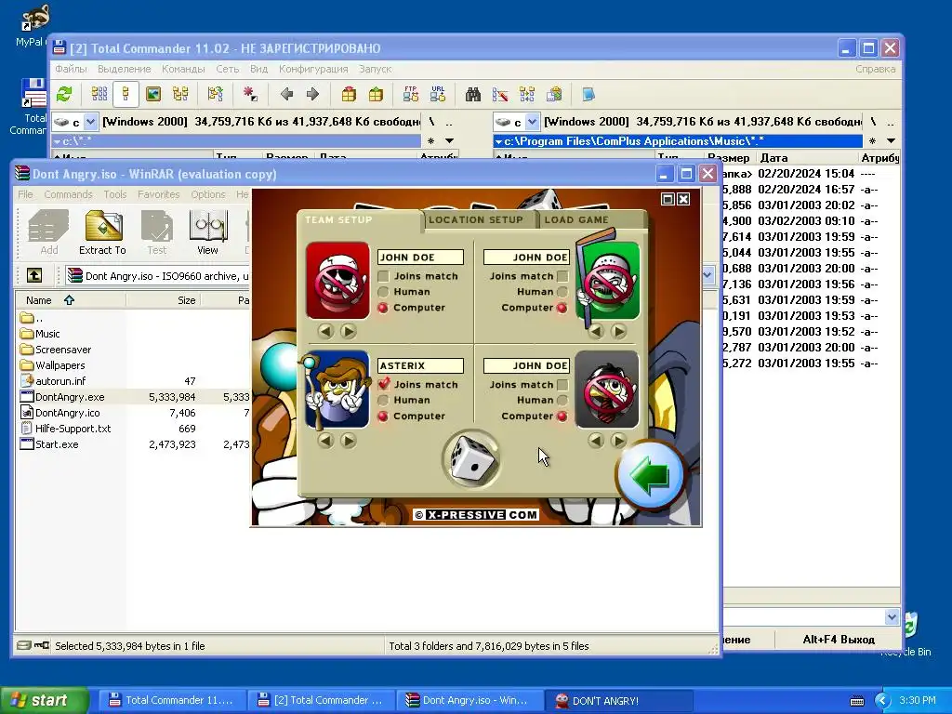The height and width of the screenshot is (714, 952).
Task: Click the multi-rename tool icon in Total Commander
Action: (499, 94)
